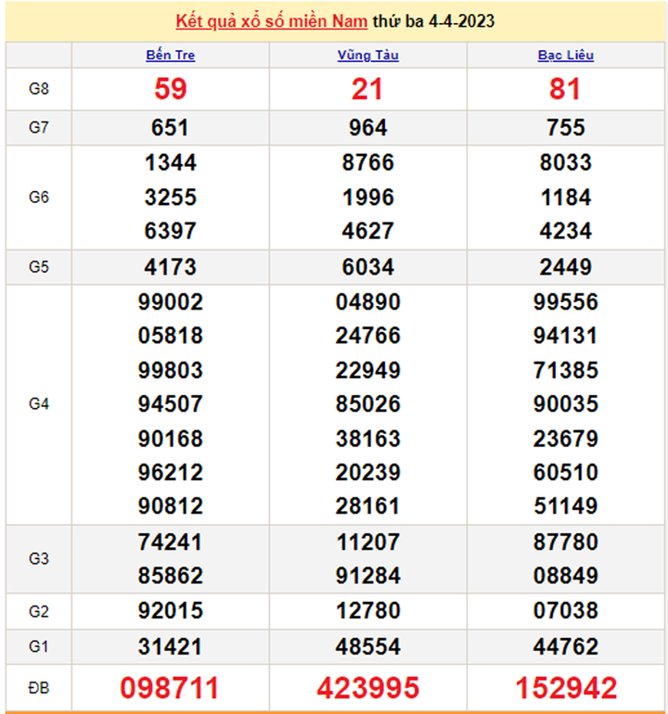Click G6 result 1996
The image size is (668, 714).
point(367,198)
